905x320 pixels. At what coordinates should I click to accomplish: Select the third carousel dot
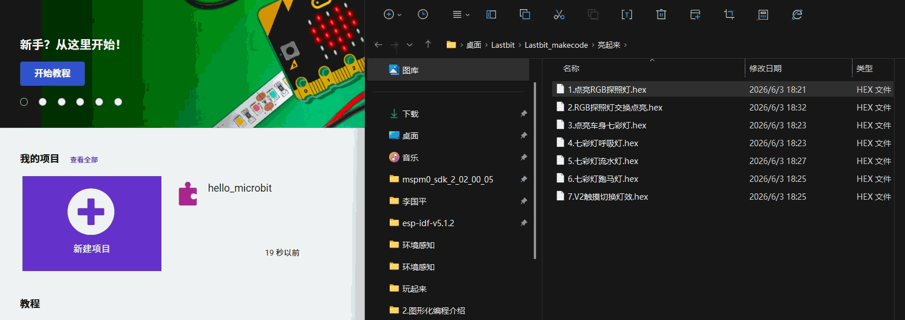coord(62,102)
